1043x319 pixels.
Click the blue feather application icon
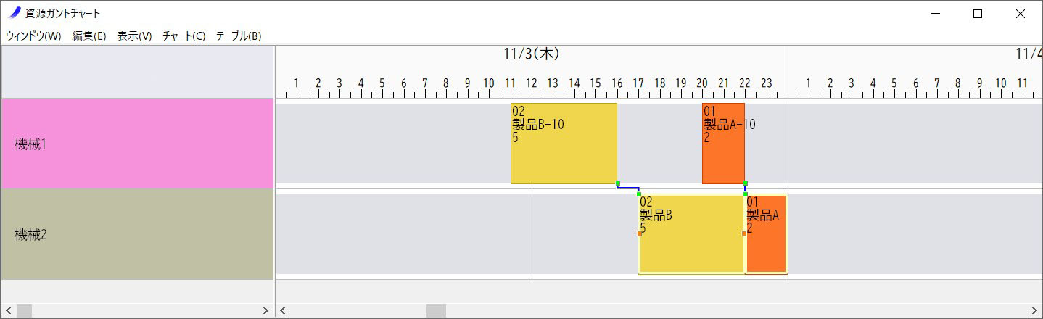click(x=15, y=13)
